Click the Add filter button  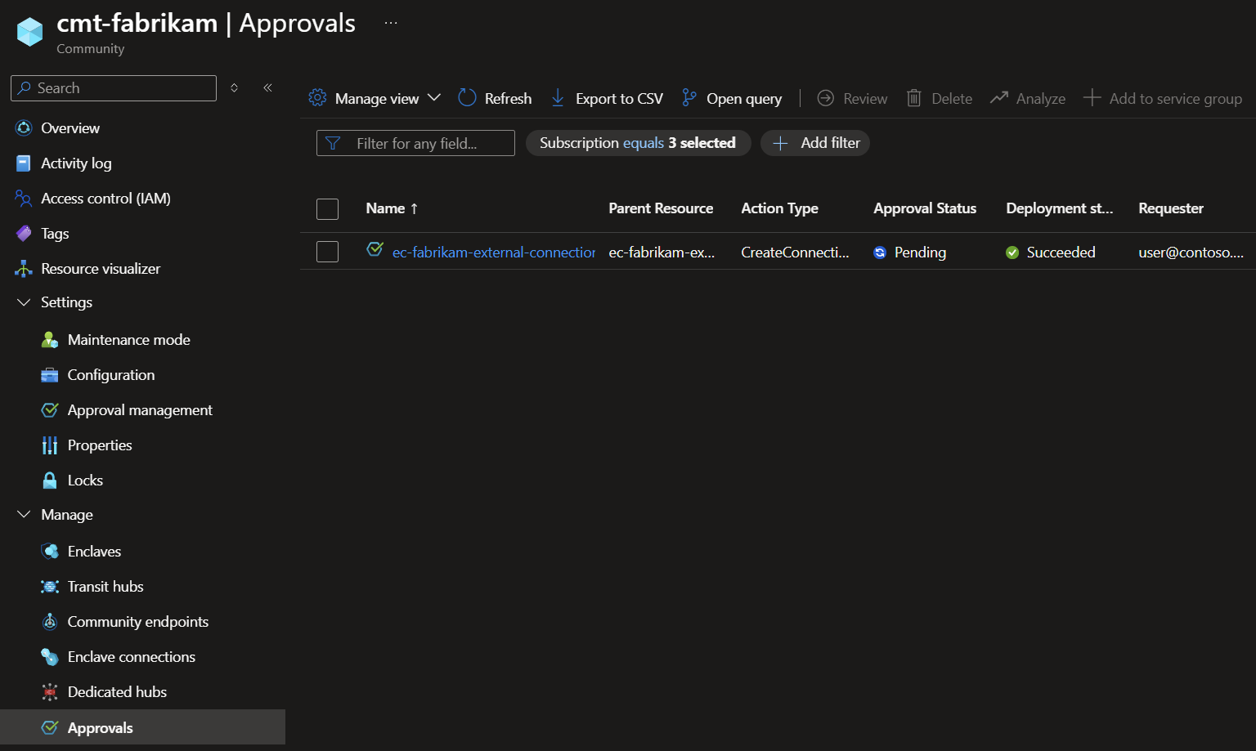pyautogui.click(x=815, y=143)
